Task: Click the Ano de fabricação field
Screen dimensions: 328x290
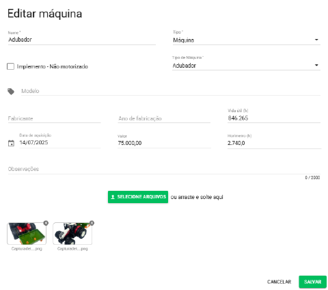Action: point(164,118)
